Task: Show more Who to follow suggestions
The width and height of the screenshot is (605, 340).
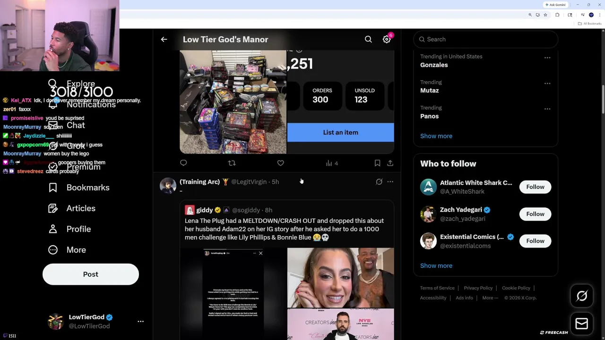Action: (x=436, y=265)
